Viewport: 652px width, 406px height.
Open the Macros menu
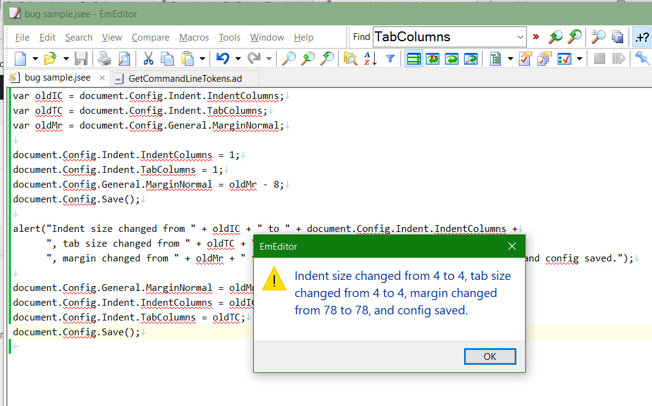pyautogui.click(x=194, y=38)
